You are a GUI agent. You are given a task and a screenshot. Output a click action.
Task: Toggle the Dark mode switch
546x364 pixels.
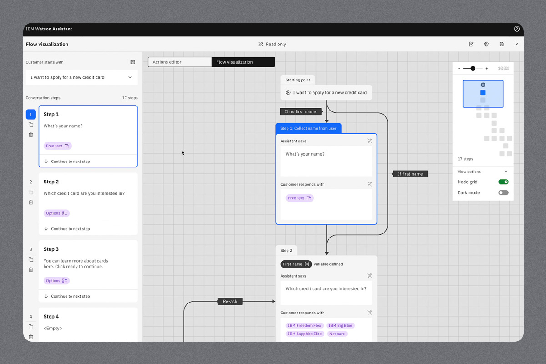[x=503, y=193]
